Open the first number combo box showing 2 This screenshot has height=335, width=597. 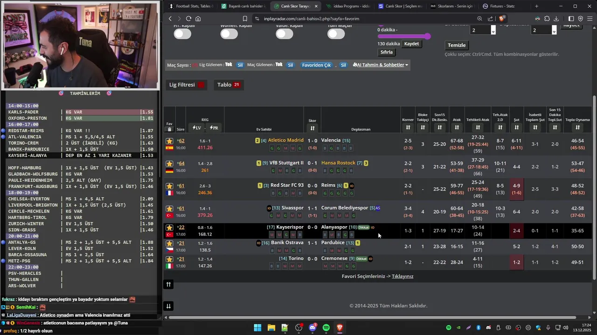pos(483,30)
